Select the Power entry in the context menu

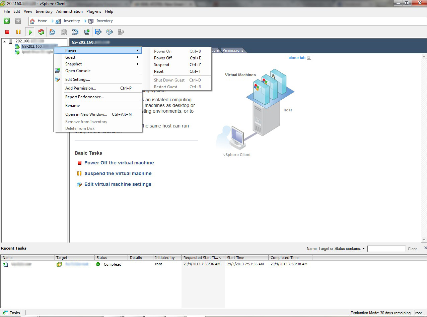coord(98,51)
